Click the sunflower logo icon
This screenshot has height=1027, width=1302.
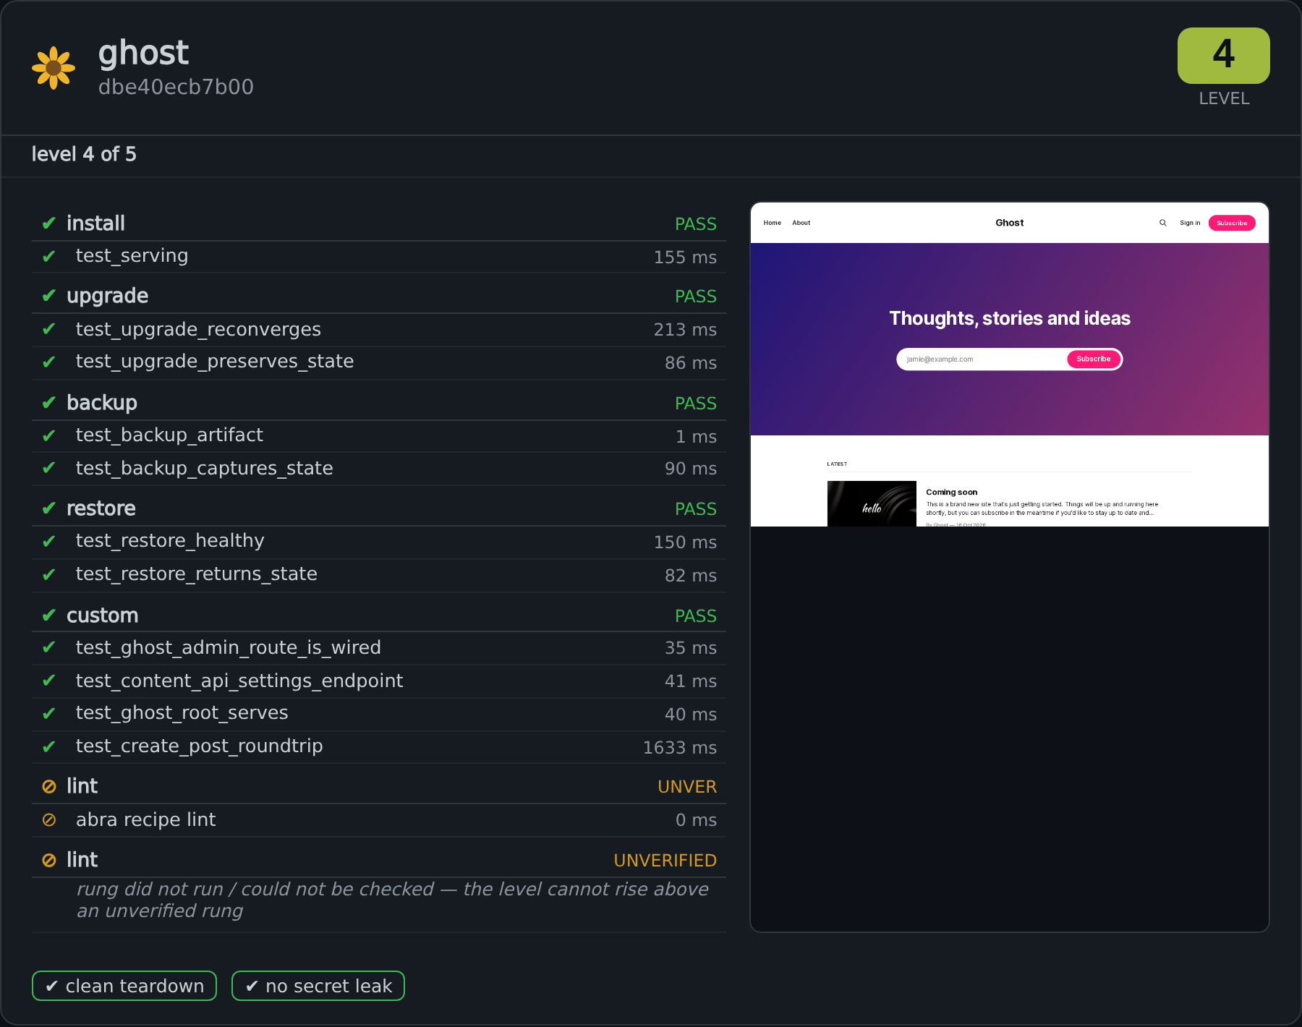pos(54,68)
